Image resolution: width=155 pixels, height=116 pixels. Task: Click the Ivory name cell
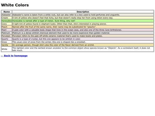click(7, 24)
